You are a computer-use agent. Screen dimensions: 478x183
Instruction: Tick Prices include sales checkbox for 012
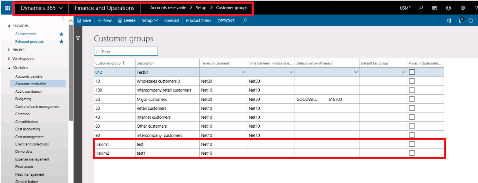pyautogui.click(x=412, y=72)
